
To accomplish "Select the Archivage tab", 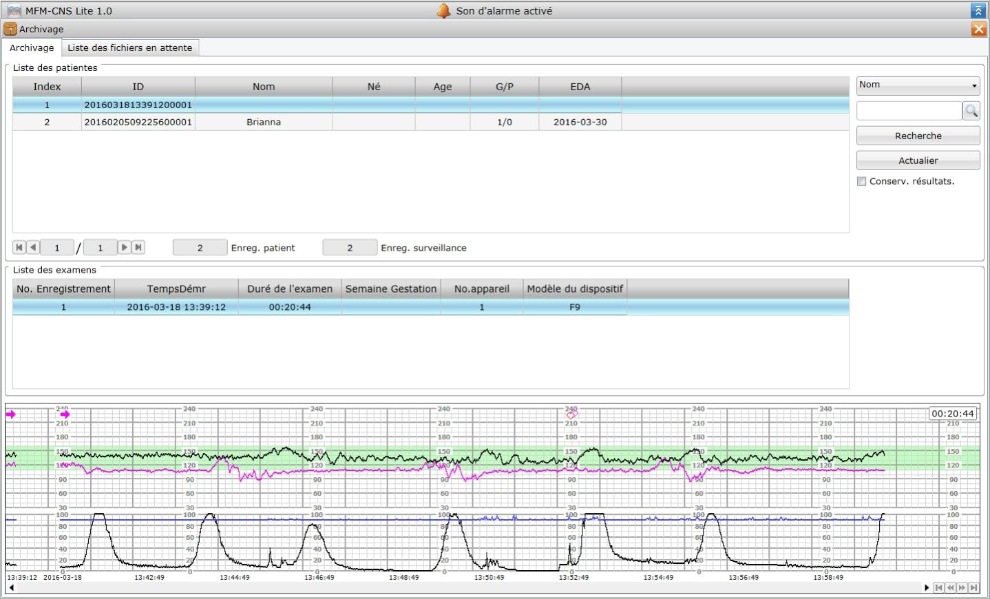I will pos(32,48).
